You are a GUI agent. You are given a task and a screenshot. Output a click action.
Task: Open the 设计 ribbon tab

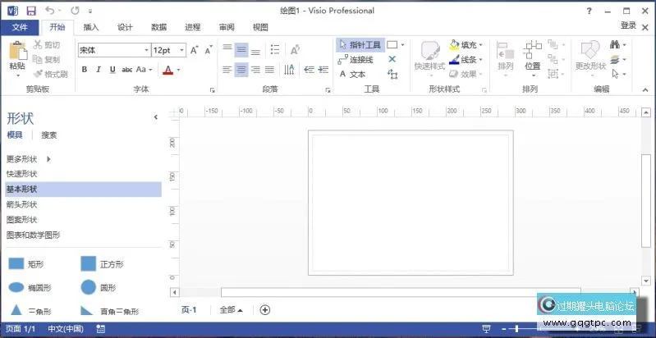pyautogui.click(x=125, y=27)
